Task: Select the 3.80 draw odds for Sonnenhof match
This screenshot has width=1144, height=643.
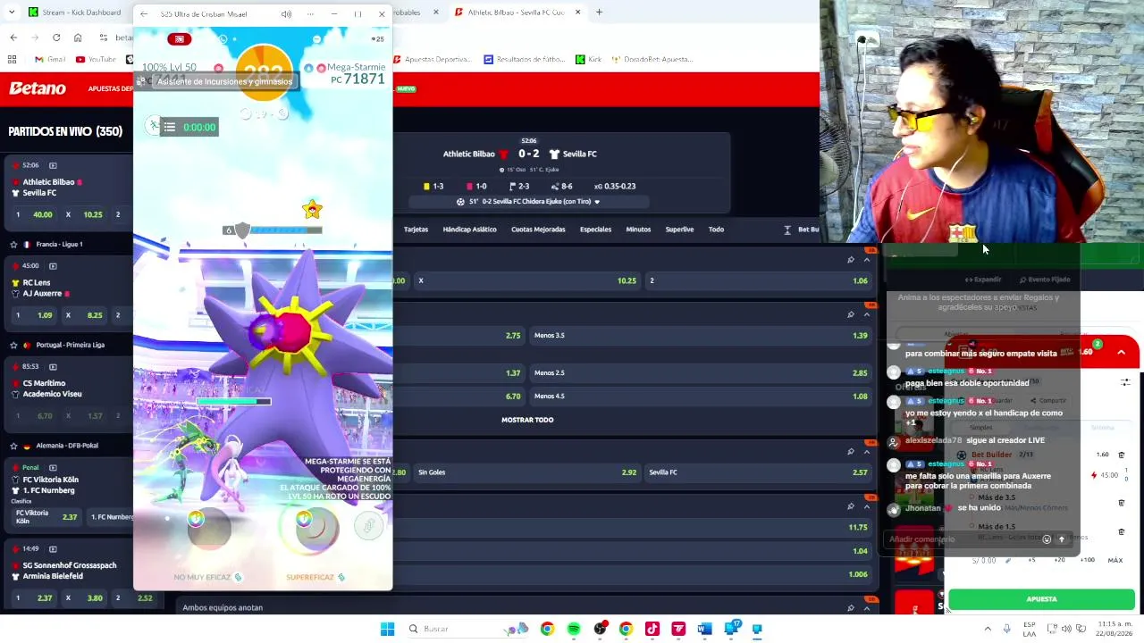Action: click(84, 598)
